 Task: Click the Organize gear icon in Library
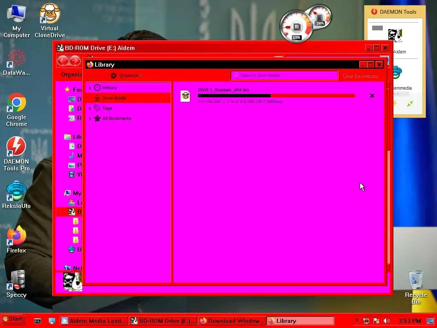click(114, 75)
